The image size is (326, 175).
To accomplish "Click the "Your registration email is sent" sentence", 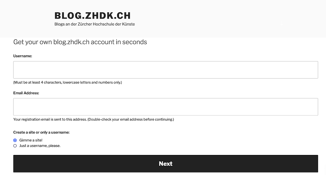I will (x=50, y=119).
